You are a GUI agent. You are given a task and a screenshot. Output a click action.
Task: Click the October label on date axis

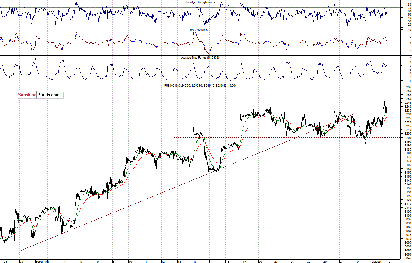point(376,261)
